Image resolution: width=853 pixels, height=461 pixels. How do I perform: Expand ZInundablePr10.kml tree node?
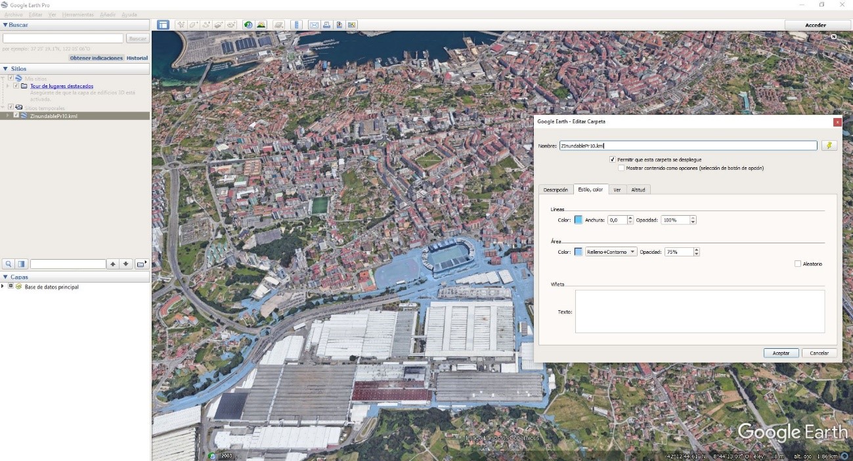8,115
